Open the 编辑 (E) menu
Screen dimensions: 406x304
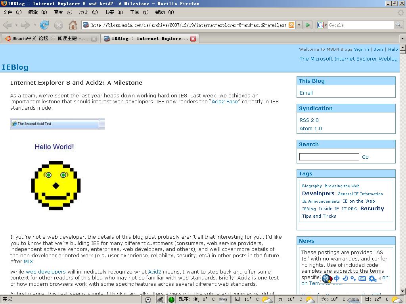tap(38, 12)
